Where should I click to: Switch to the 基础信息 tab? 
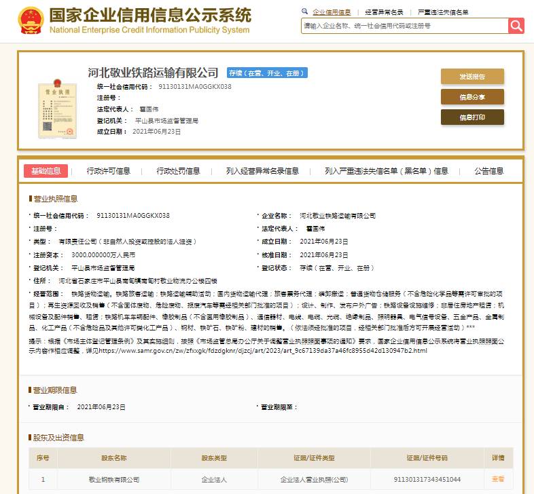click(46, 171)
